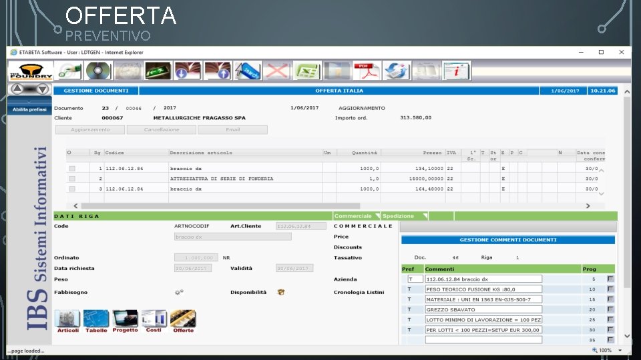Click page scrollbar up arrow
This screenshot has height=360, width=641.
(627, 92)
